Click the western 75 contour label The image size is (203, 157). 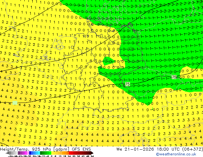click(127, 84)
